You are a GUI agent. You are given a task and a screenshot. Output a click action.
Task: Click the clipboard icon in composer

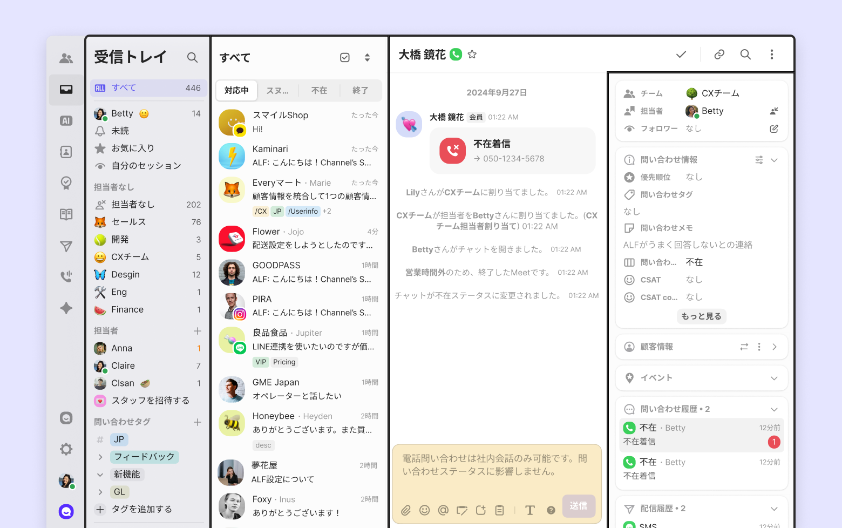click(x=500, y=510)
